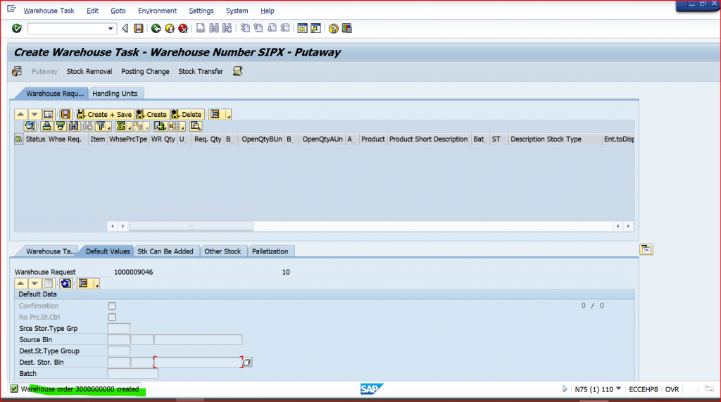The height and width of the screenshot is (402, 721).
Task: Click the scroll document icon after Stock Transfer
Action: pyautogui.click(x=237, y=71)
